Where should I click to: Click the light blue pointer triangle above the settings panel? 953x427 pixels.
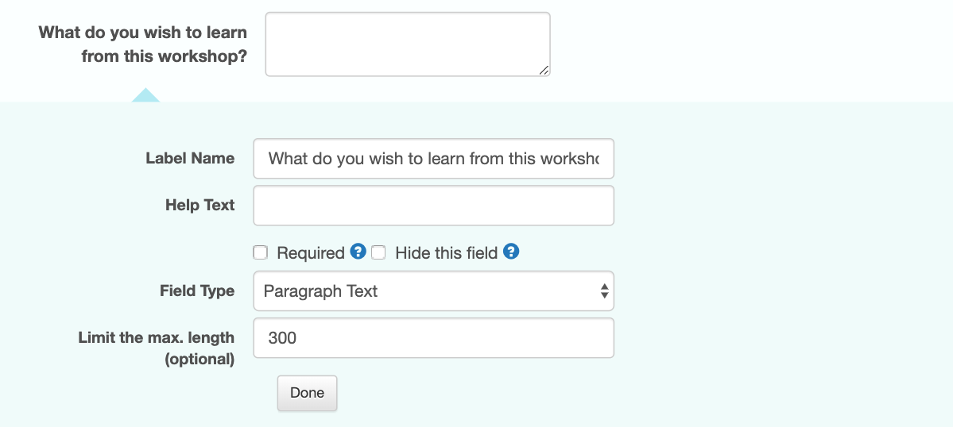[146, 94]
